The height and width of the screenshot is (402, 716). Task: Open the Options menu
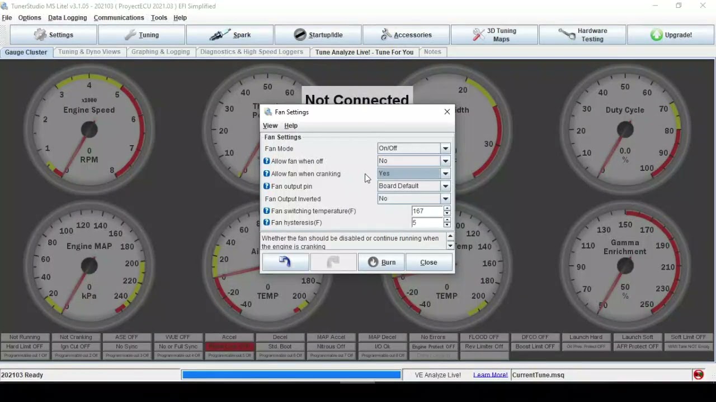[30, 18]
